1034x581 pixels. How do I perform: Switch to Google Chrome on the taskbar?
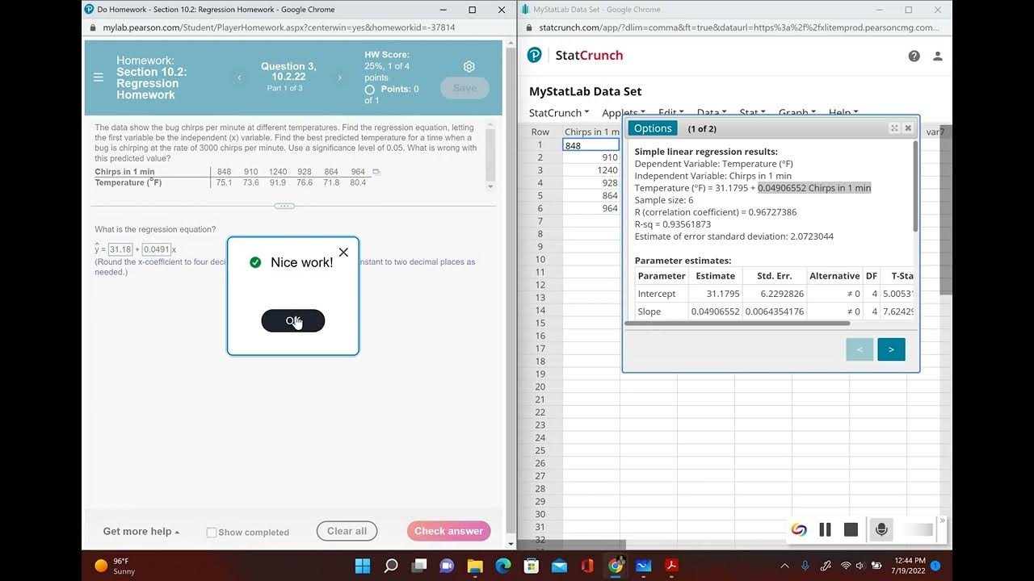pos(616,566)
